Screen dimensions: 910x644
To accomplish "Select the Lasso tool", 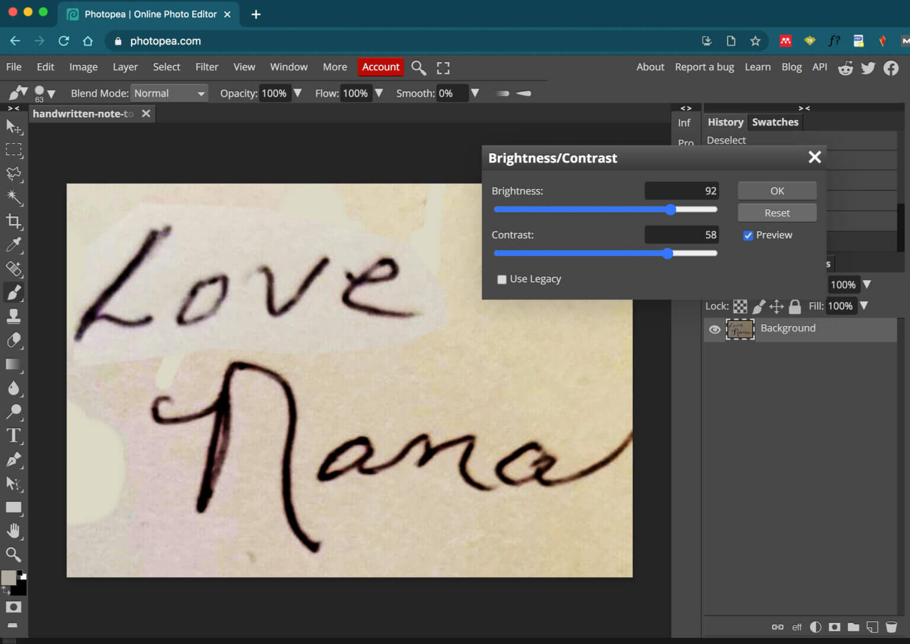I will click(x=14, y=174).
